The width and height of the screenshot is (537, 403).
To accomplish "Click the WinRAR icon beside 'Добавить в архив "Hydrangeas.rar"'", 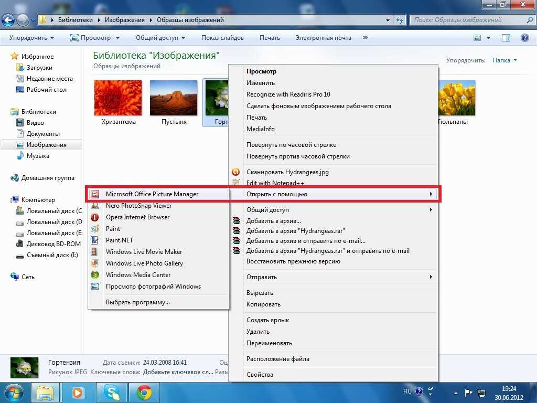I will pyautogui.click(x=236, y=231).
